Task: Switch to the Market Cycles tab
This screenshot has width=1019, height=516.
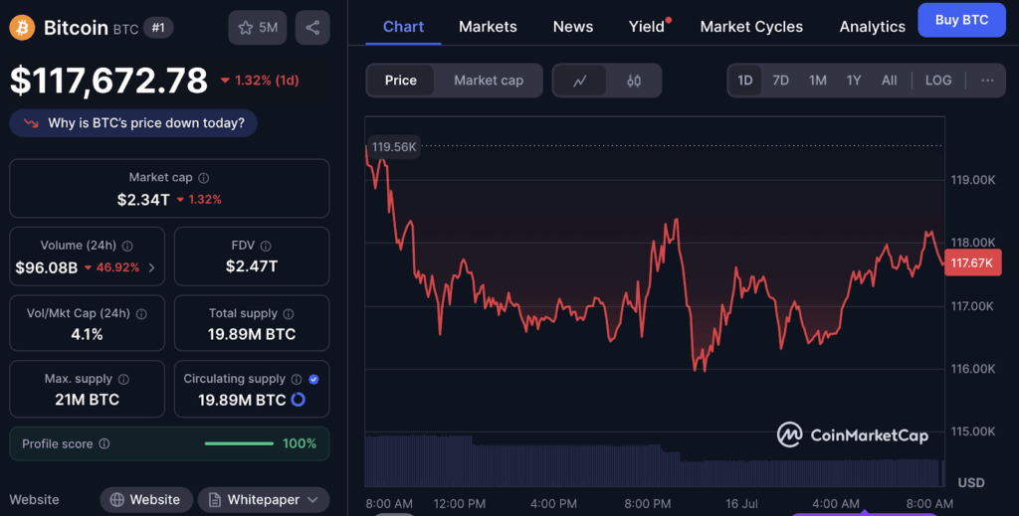Action: [x=751, y=27]
